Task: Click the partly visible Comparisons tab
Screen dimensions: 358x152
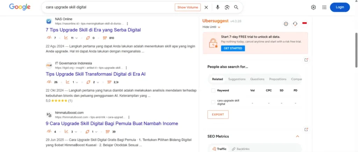Action: (296, 79)
